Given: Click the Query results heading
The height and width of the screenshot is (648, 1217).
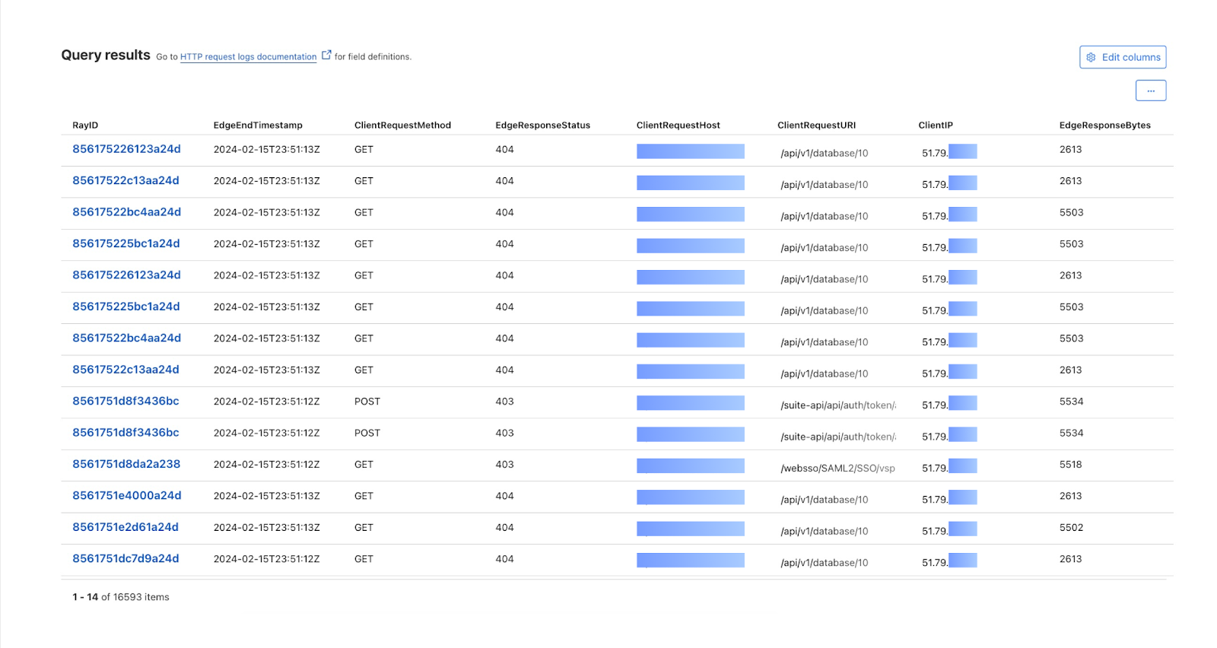Looking at the screenshot, I should pos(106,55).
